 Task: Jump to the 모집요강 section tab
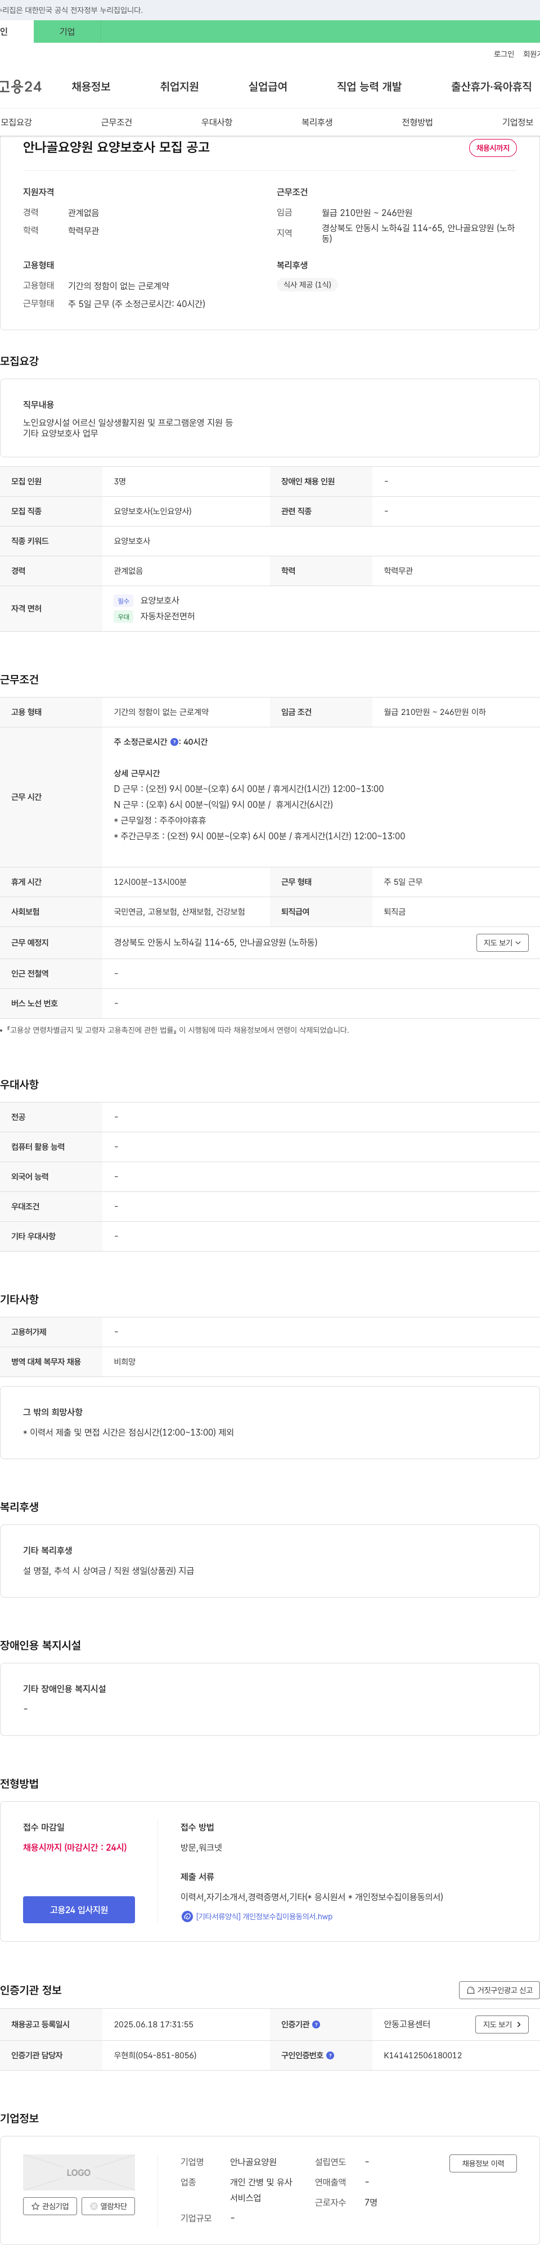coord(16,122)
